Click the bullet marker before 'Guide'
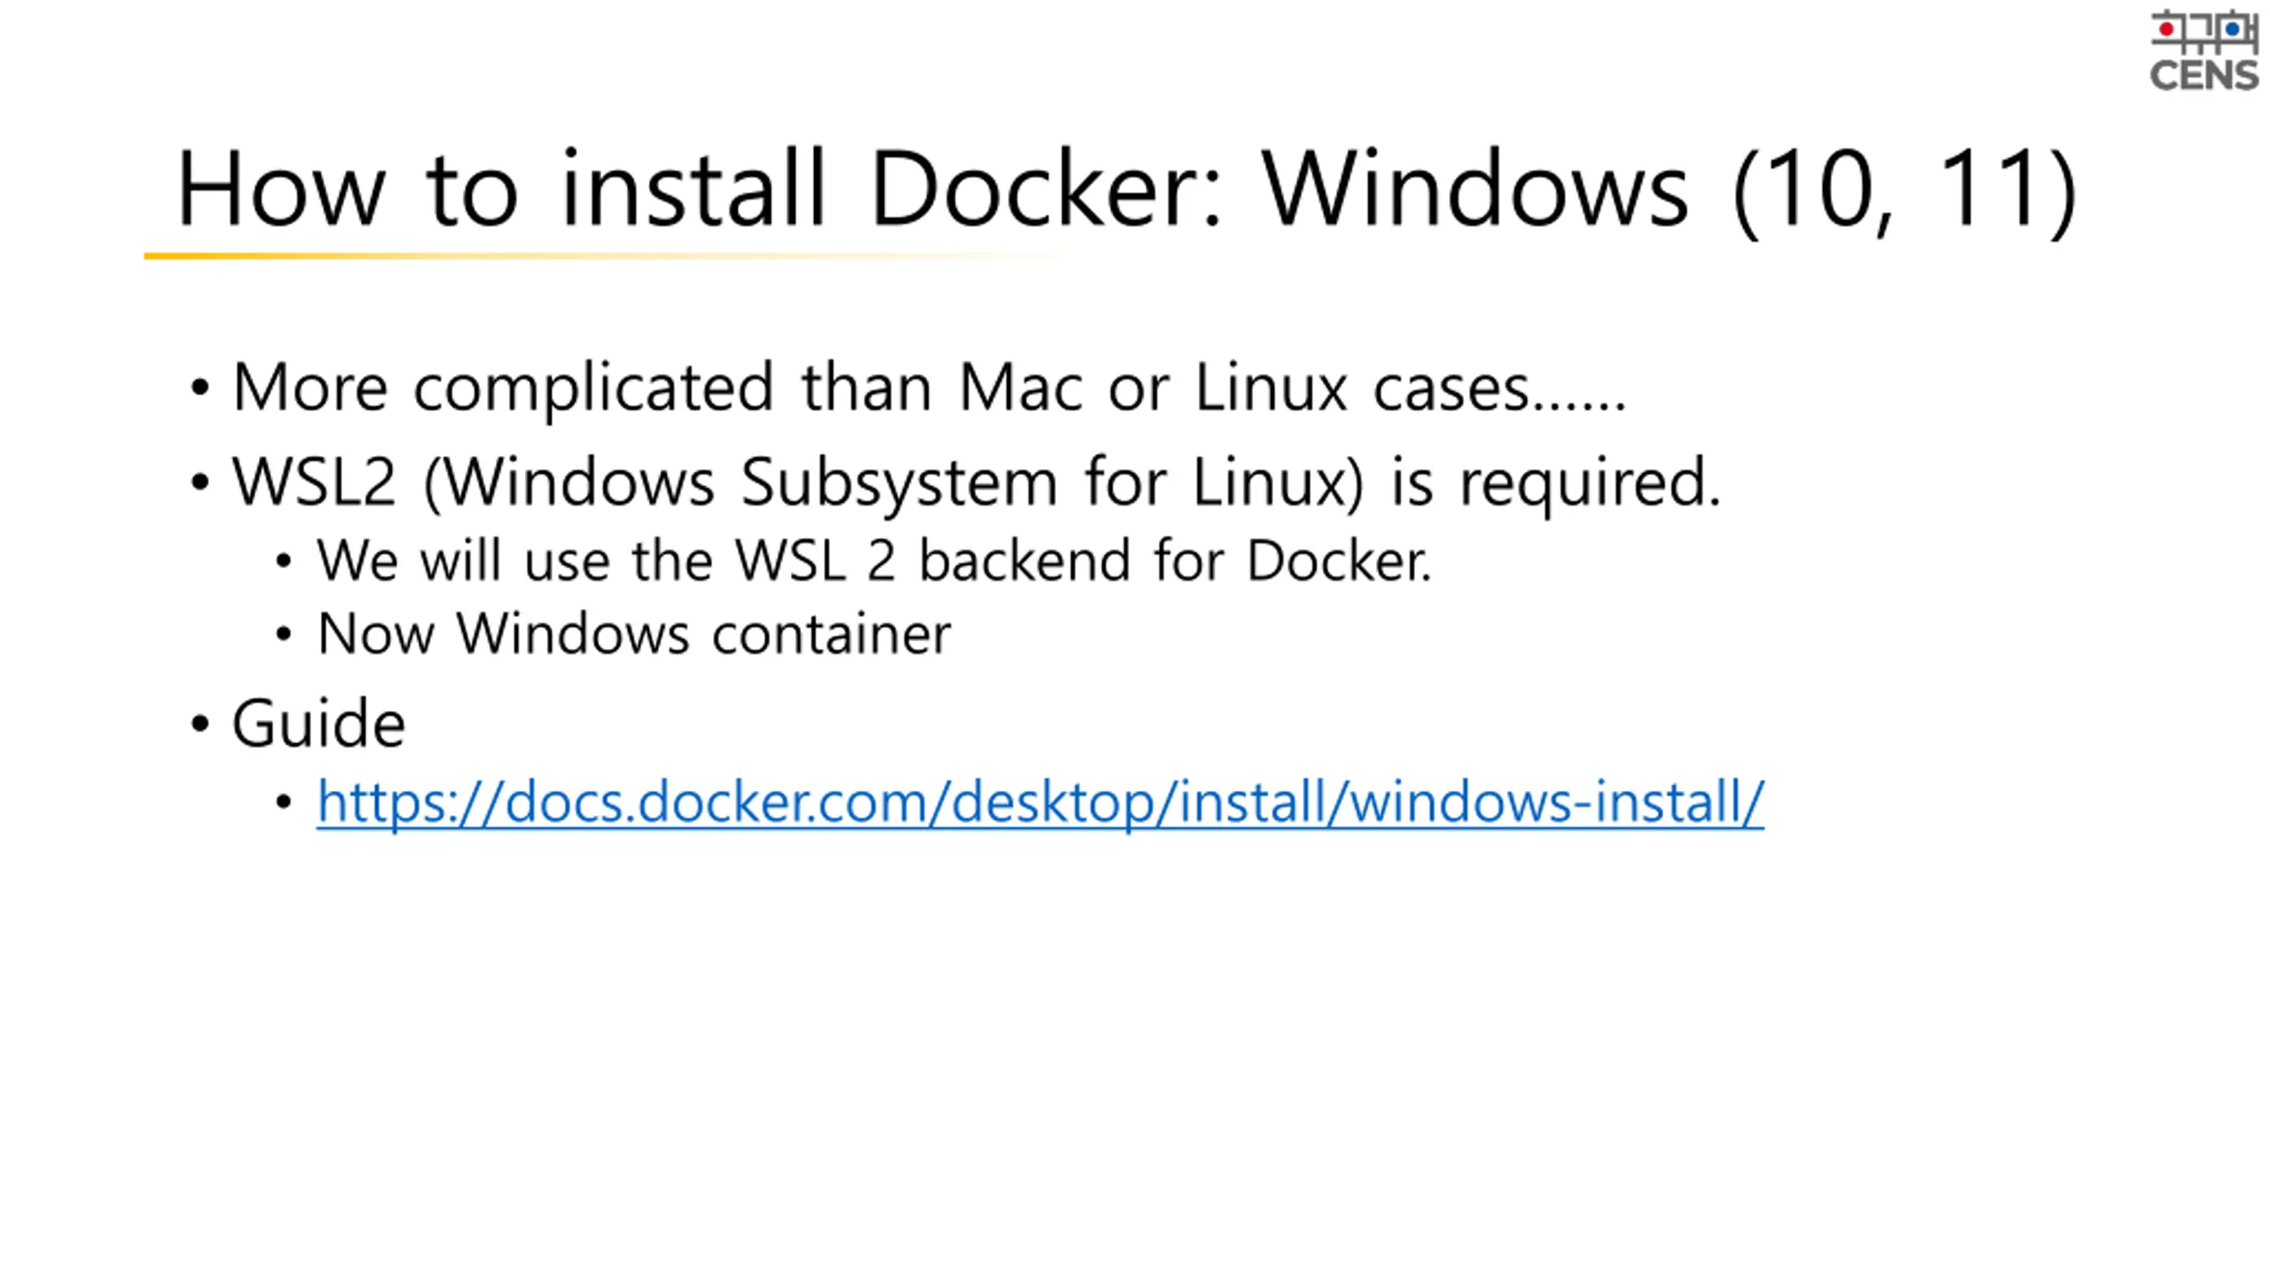 200,724
